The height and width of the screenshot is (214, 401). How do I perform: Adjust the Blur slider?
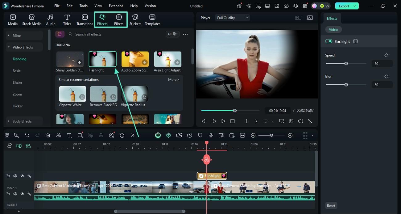tap(346, 85)
